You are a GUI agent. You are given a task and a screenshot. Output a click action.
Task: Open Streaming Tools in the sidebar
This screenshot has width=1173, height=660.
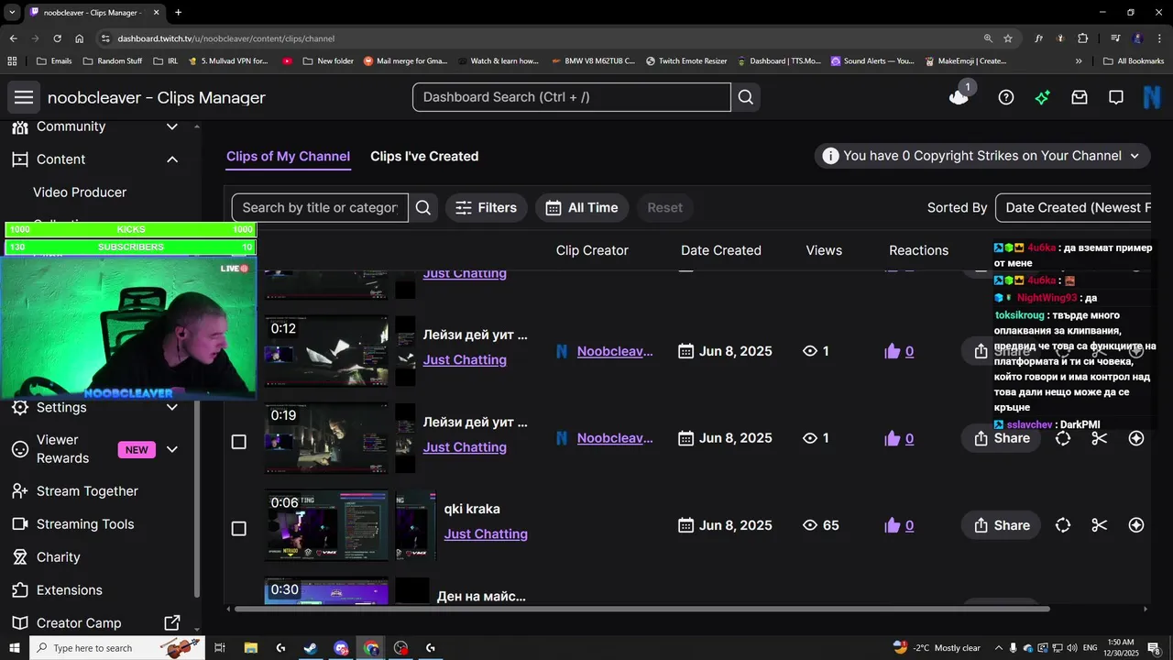[85, 524]
